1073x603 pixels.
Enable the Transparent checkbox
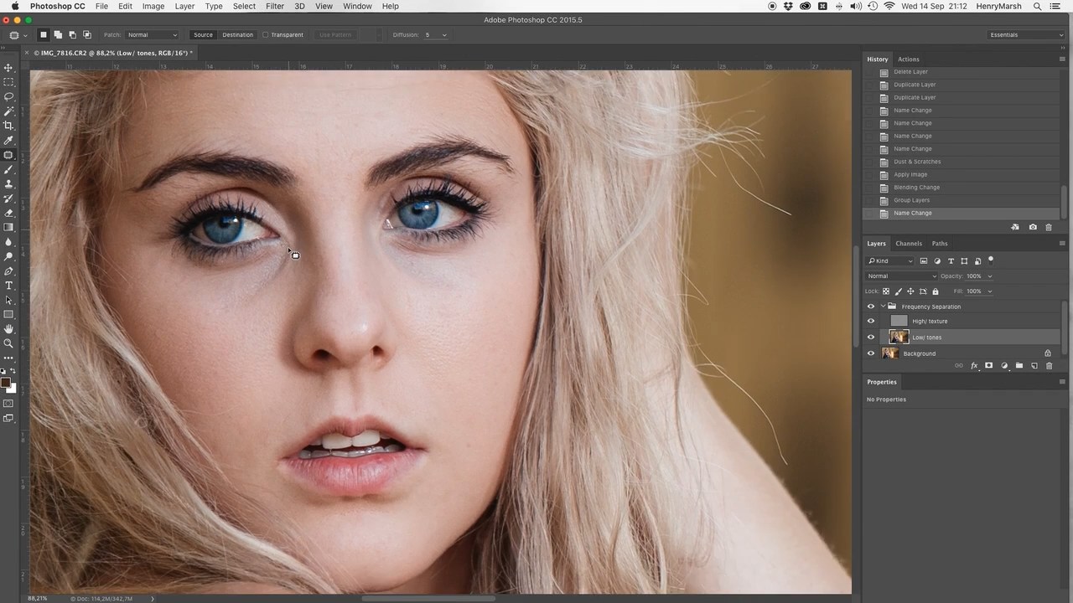(x=265, y=35)
